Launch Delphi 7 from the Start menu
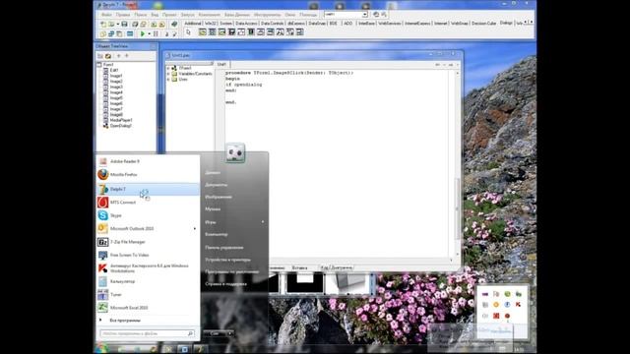 (148, 189)
